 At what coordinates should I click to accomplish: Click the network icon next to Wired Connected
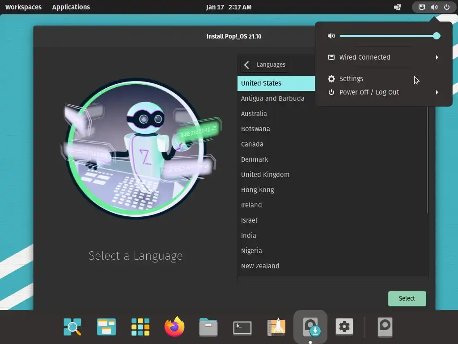click(x=331, y=57)
